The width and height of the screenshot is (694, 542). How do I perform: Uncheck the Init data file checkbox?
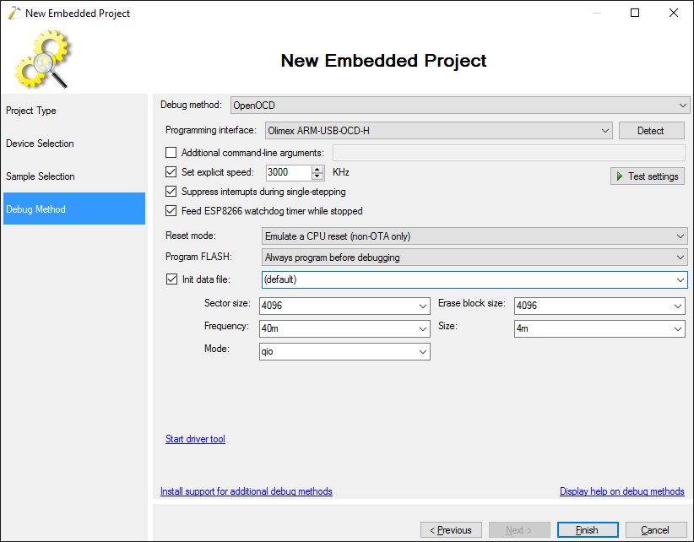(x=171, y=279)
